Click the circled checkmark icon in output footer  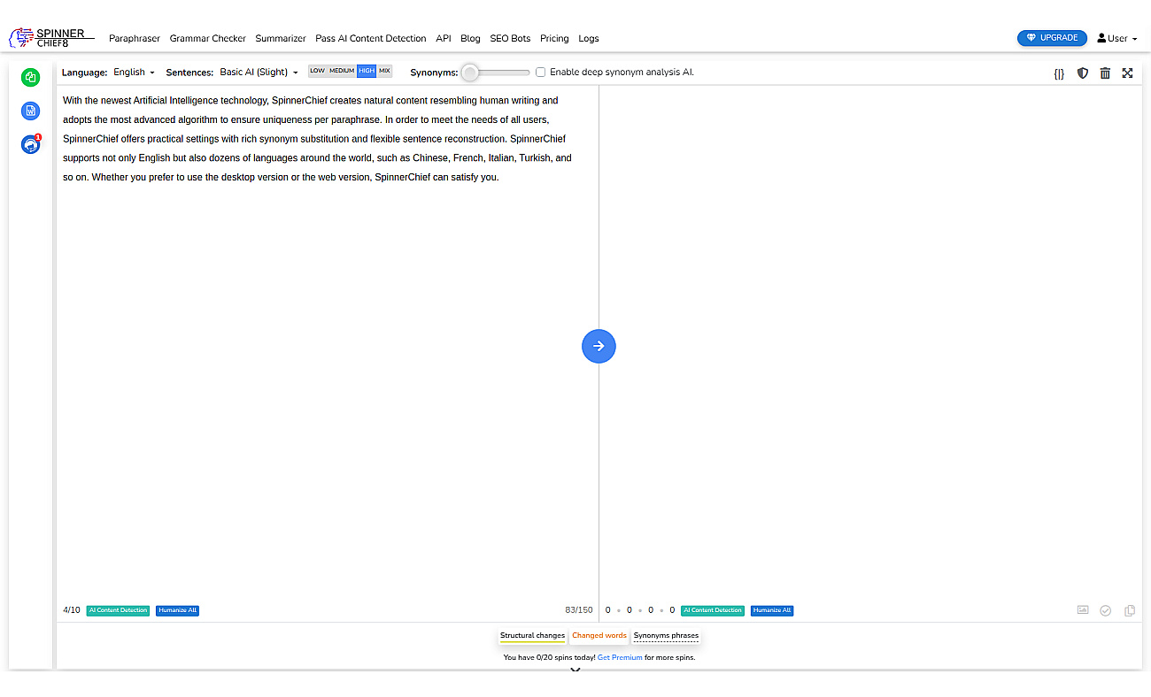1106,610
